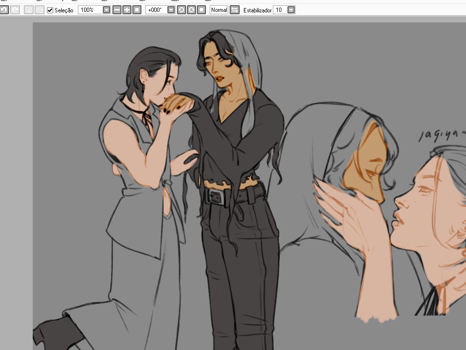The height and width of the screenshot is (350, 466).
Task: Flip canvas horizontally with arrows icon
Action: point(234,10)
